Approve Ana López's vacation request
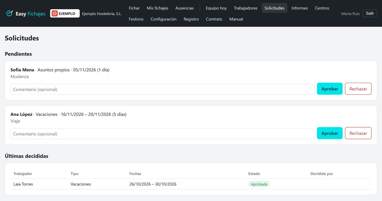Image resolution: width=382 pixels, height=201 pixels. [330, 133]
